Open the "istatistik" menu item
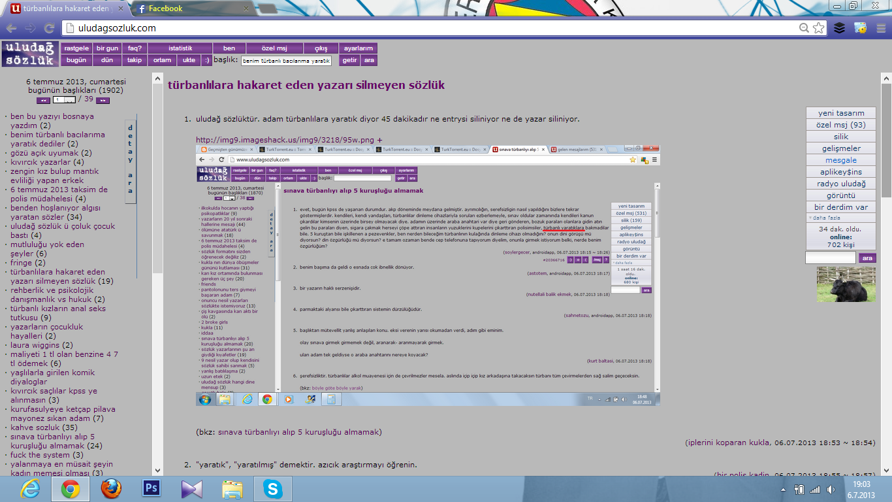 pyautogui.click(x=180, y=48)
